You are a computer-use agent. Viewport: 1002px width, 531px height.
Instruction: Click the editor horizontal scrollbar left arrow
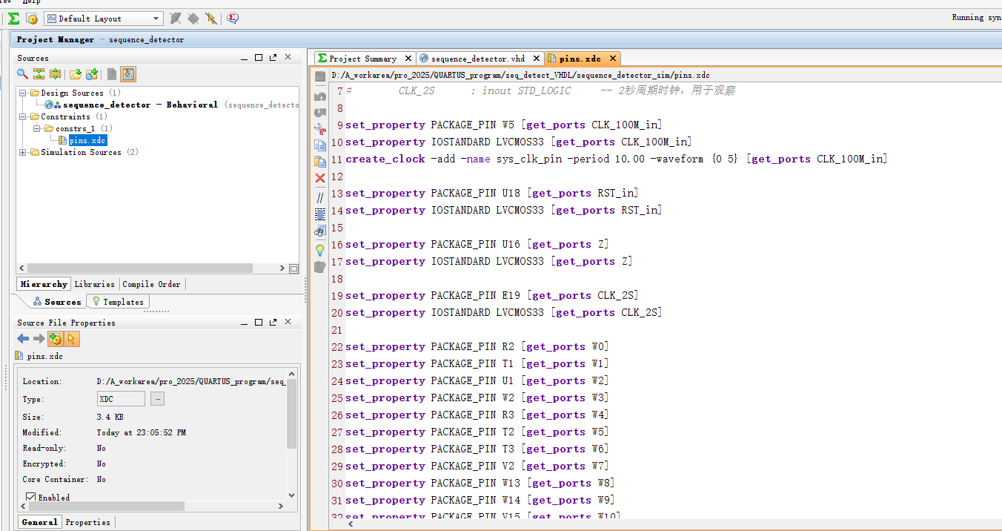pos(351,524)
